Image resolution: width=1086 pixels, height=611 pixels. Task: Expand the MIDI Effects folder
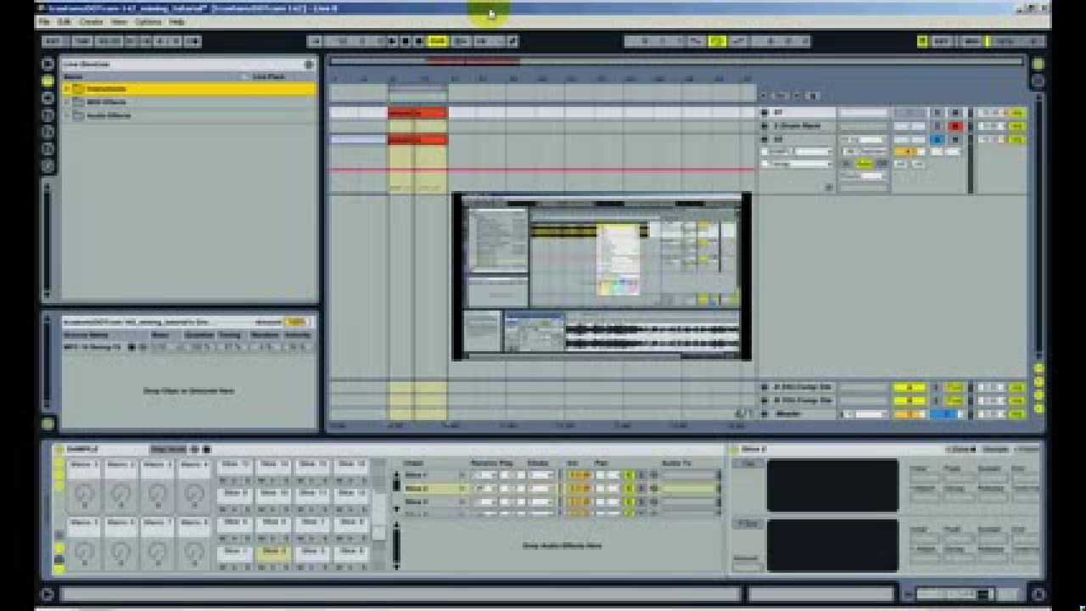pyautogui.click(x=67, y=102)
